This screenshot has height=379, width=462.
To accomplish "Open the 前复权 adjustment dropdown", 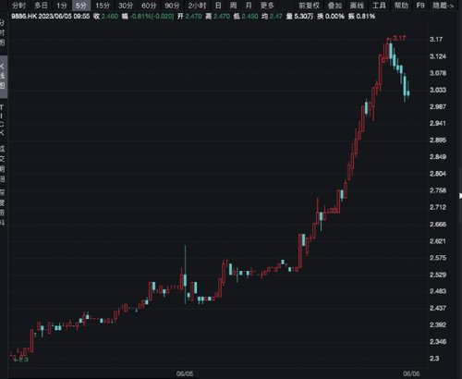I will (x=309, y=6).
